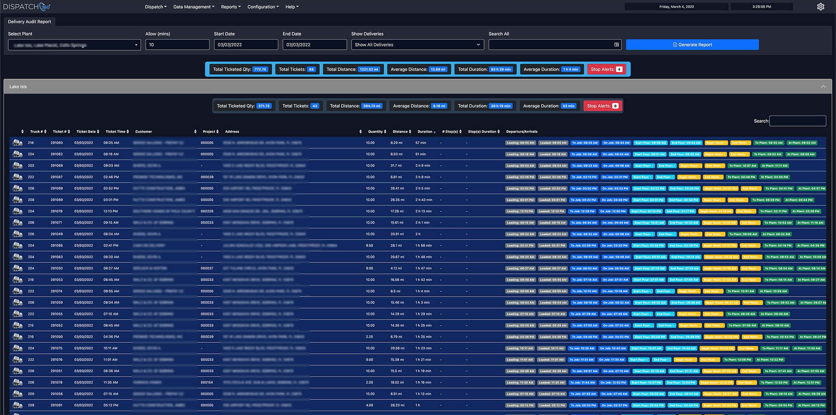Open the Show All Deliveries dropdown

418,45
